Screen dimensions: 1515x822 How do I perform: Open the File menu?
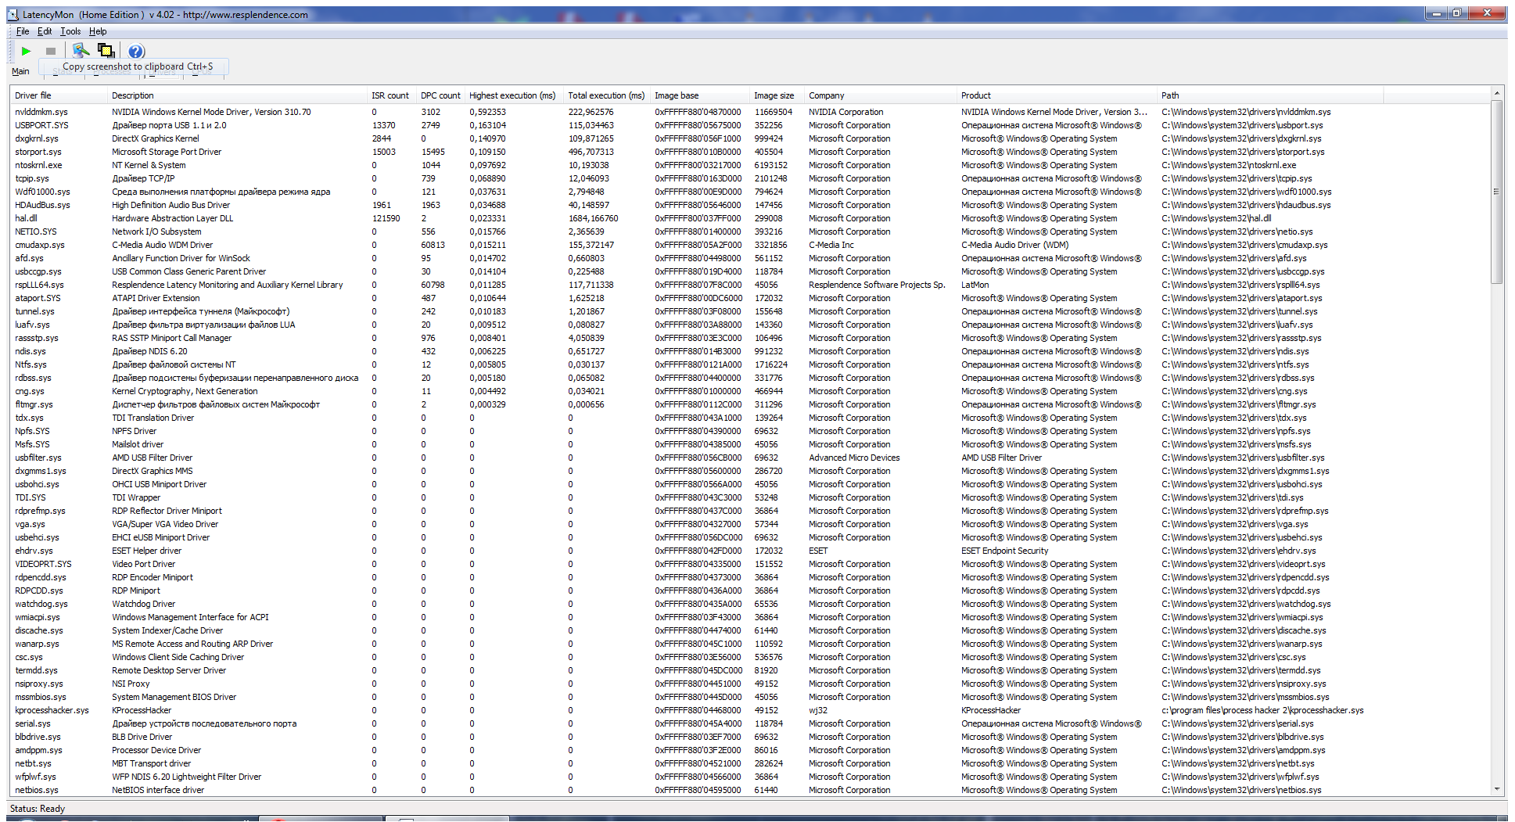click(x=23, y=31)
